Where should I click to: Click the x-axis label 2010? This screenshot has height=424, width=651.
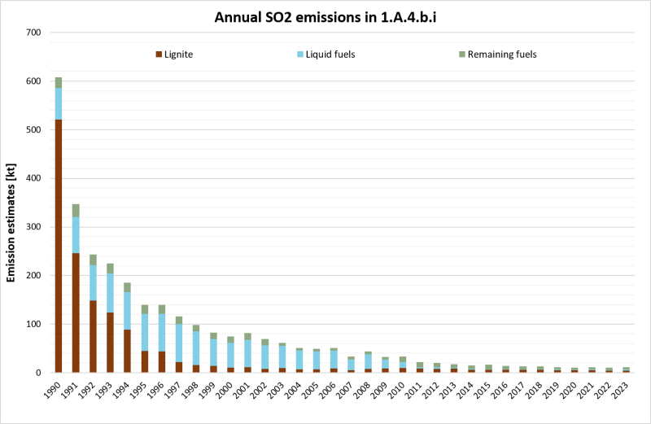397,390
